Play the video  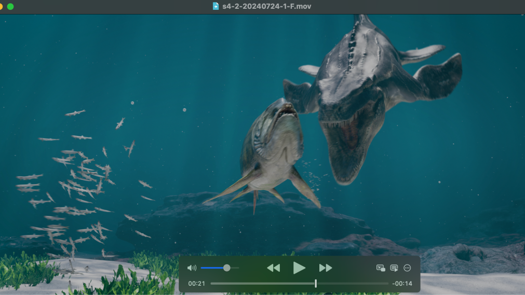[299, 268]
